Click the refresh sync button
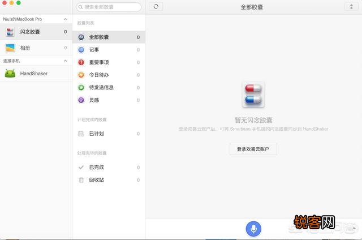The height and width of the screenshot is (240, 362). click(x=156, y=6)
